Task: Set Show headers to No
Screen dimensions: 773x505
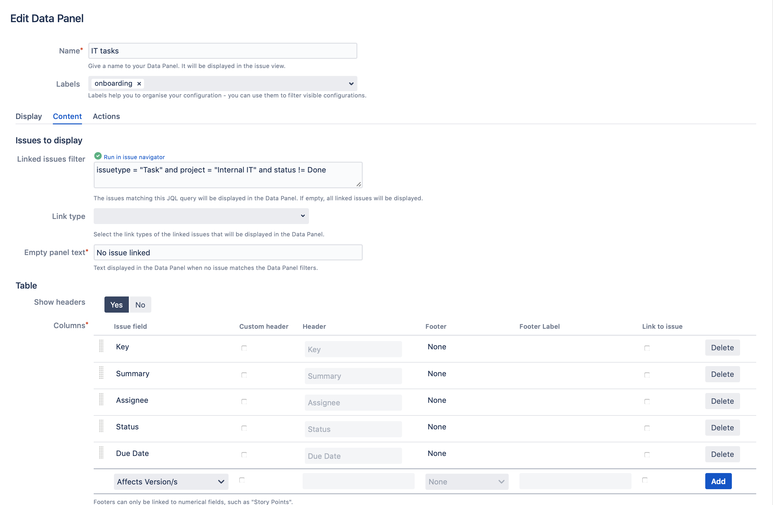Action: 140,305
